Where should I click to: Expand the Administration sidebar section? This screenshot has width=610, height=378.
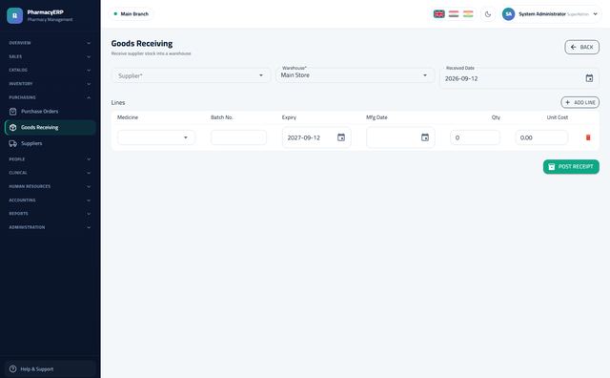[50, 227]
